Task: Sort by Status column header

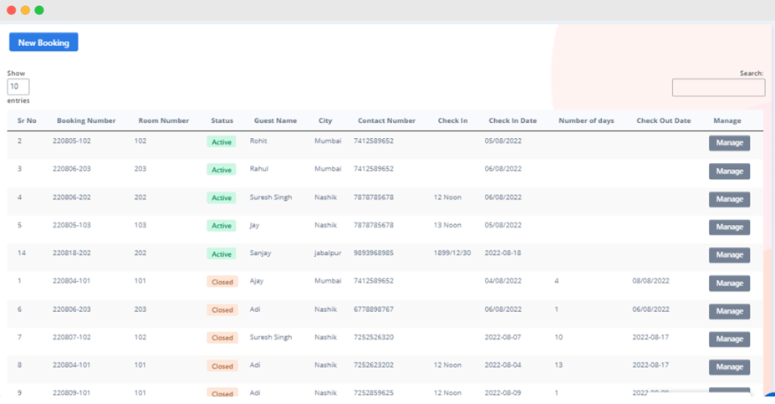Action: pos(222,120)
